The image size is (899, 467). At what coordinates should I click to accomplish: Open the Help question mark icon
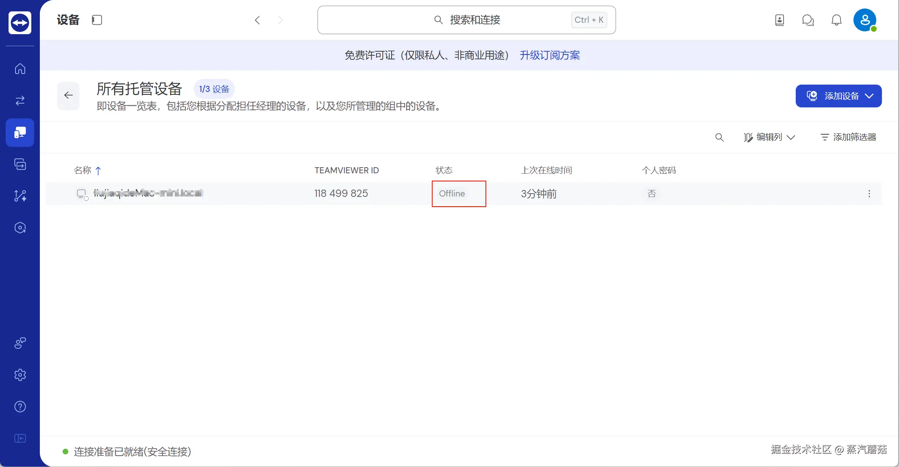20,406
